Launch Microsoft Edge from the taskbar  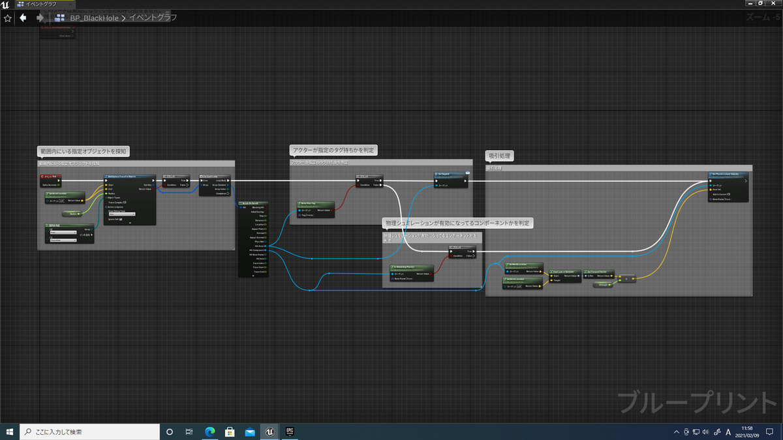(210, 432)
